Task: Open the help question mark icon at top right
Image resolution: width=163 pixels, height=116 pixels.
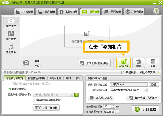Action: coord(156,11)
